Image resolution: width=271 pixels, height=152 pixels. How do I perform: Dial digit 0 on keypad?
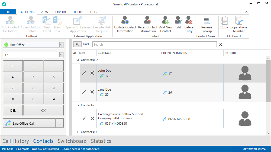click(33, 99)
